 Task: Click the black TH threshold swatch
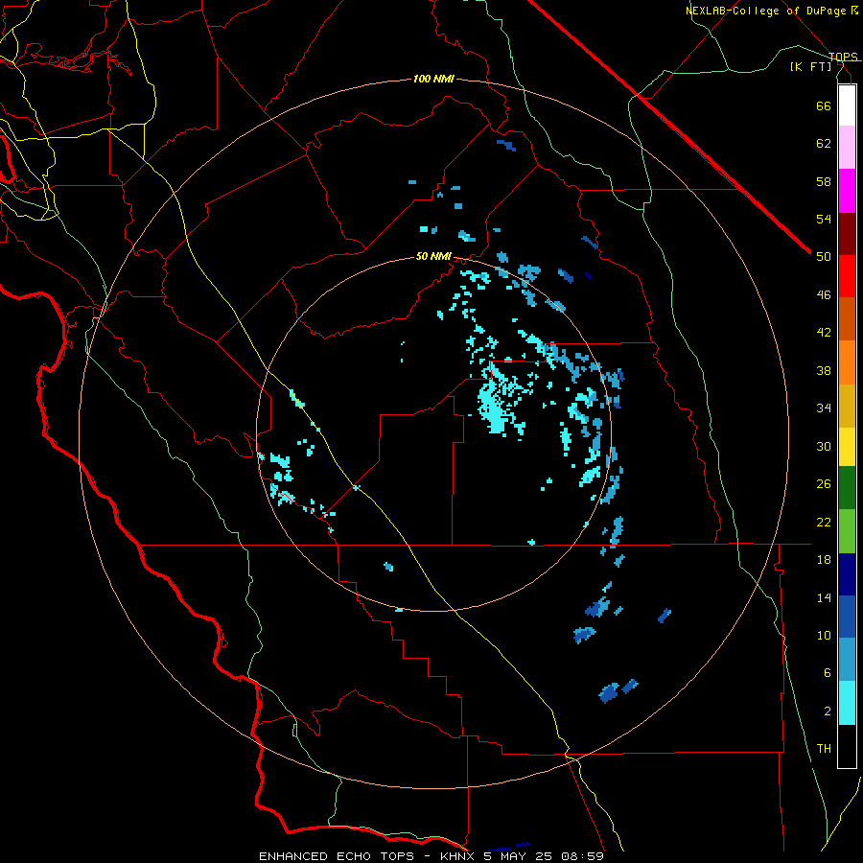[x=847, y=746]
